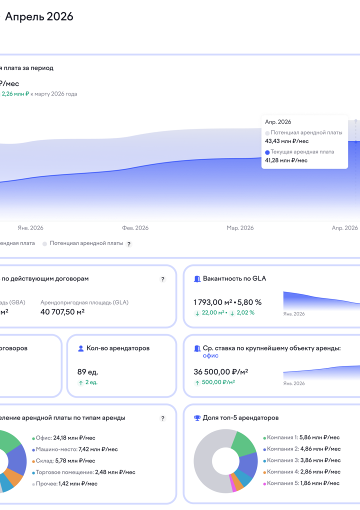Viewport: 360px width, 510px height.
Task: Click the 2,26 млн ₽ change text
Action: coord(15,94)
